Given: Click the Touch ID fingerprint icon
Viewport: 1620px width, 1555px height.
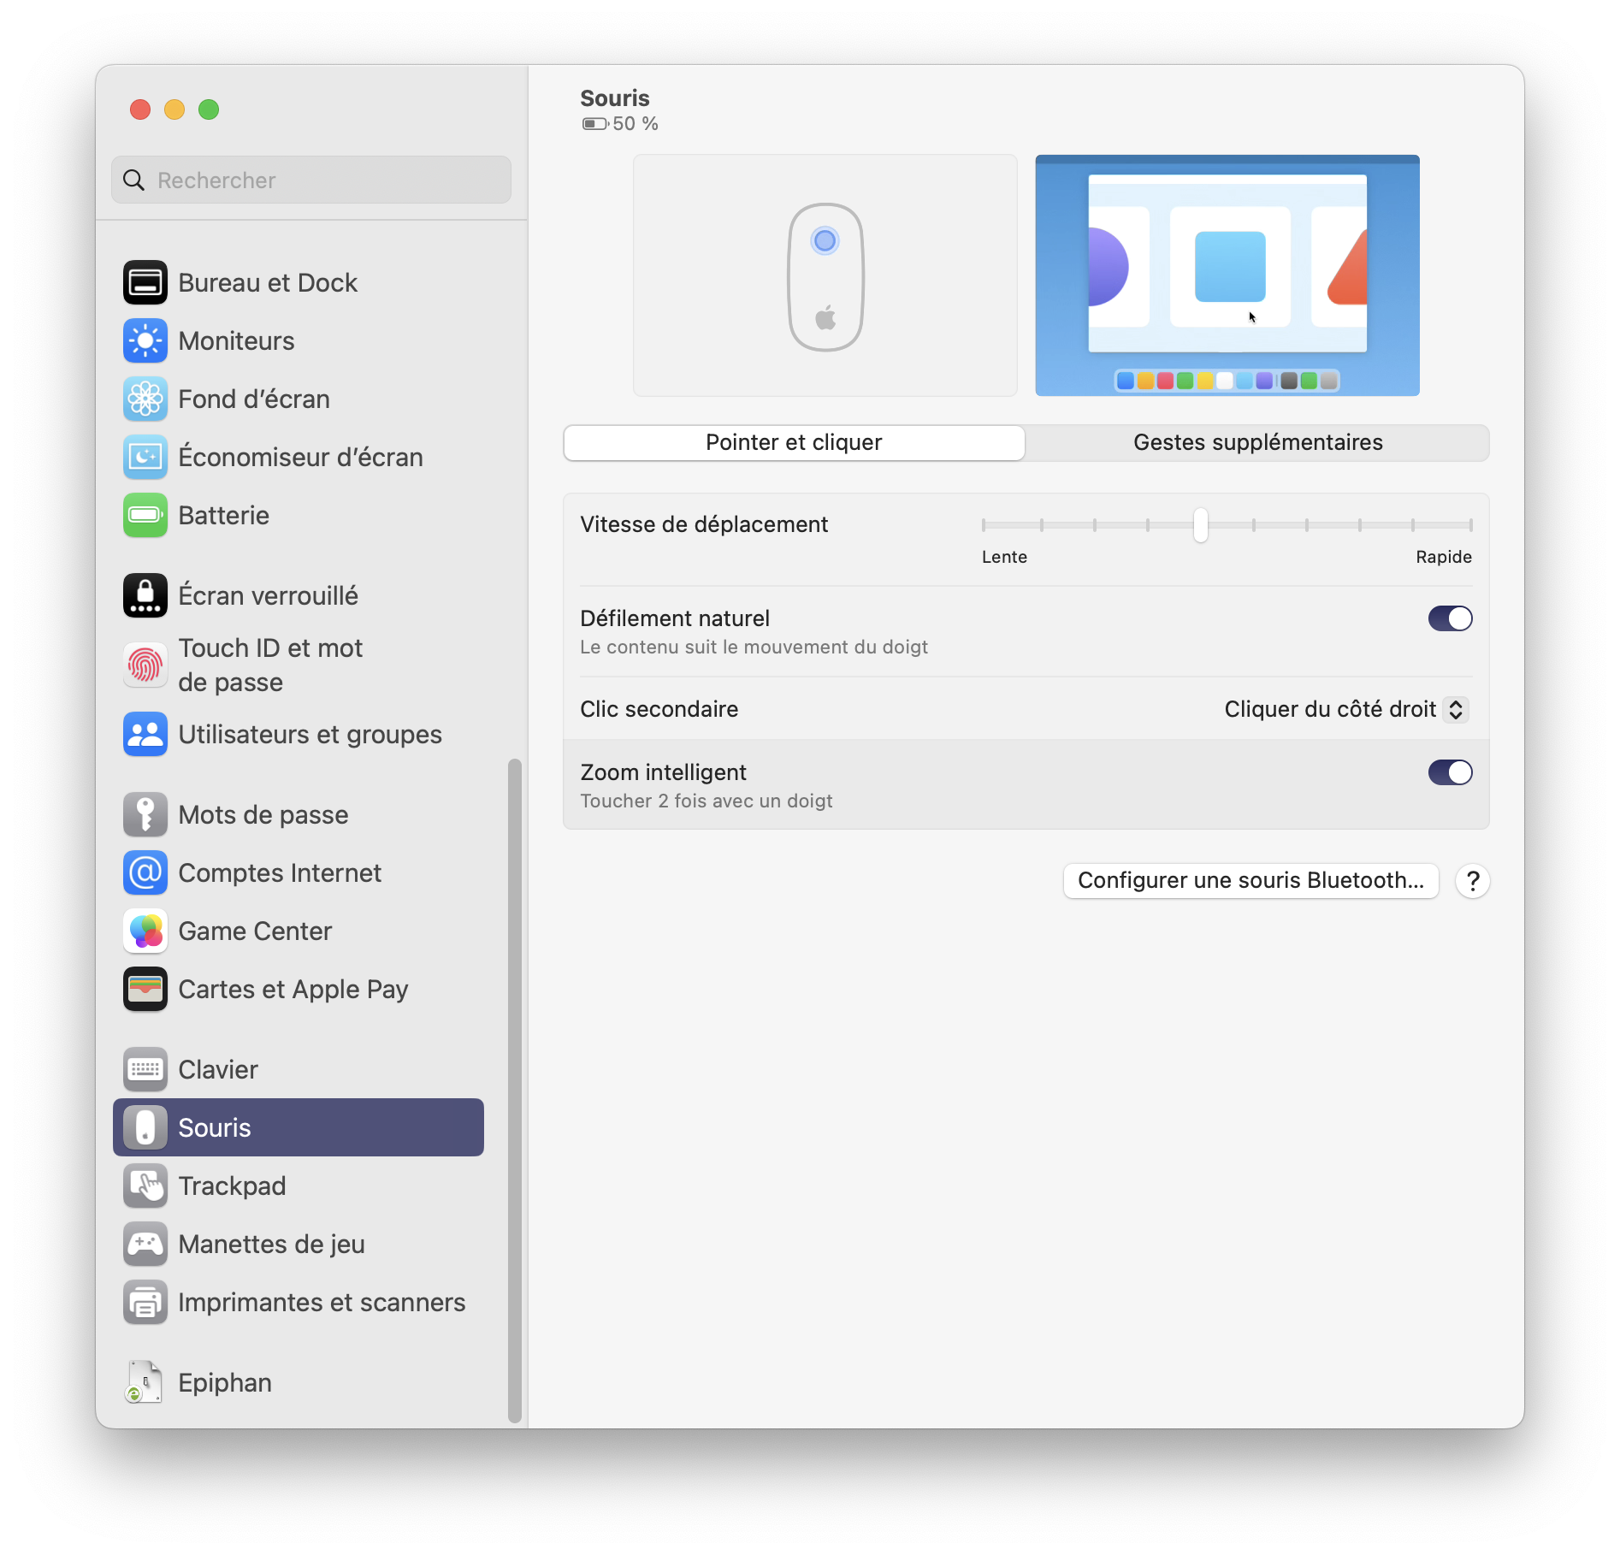Looking at the screenshot, I should [145, 665].
